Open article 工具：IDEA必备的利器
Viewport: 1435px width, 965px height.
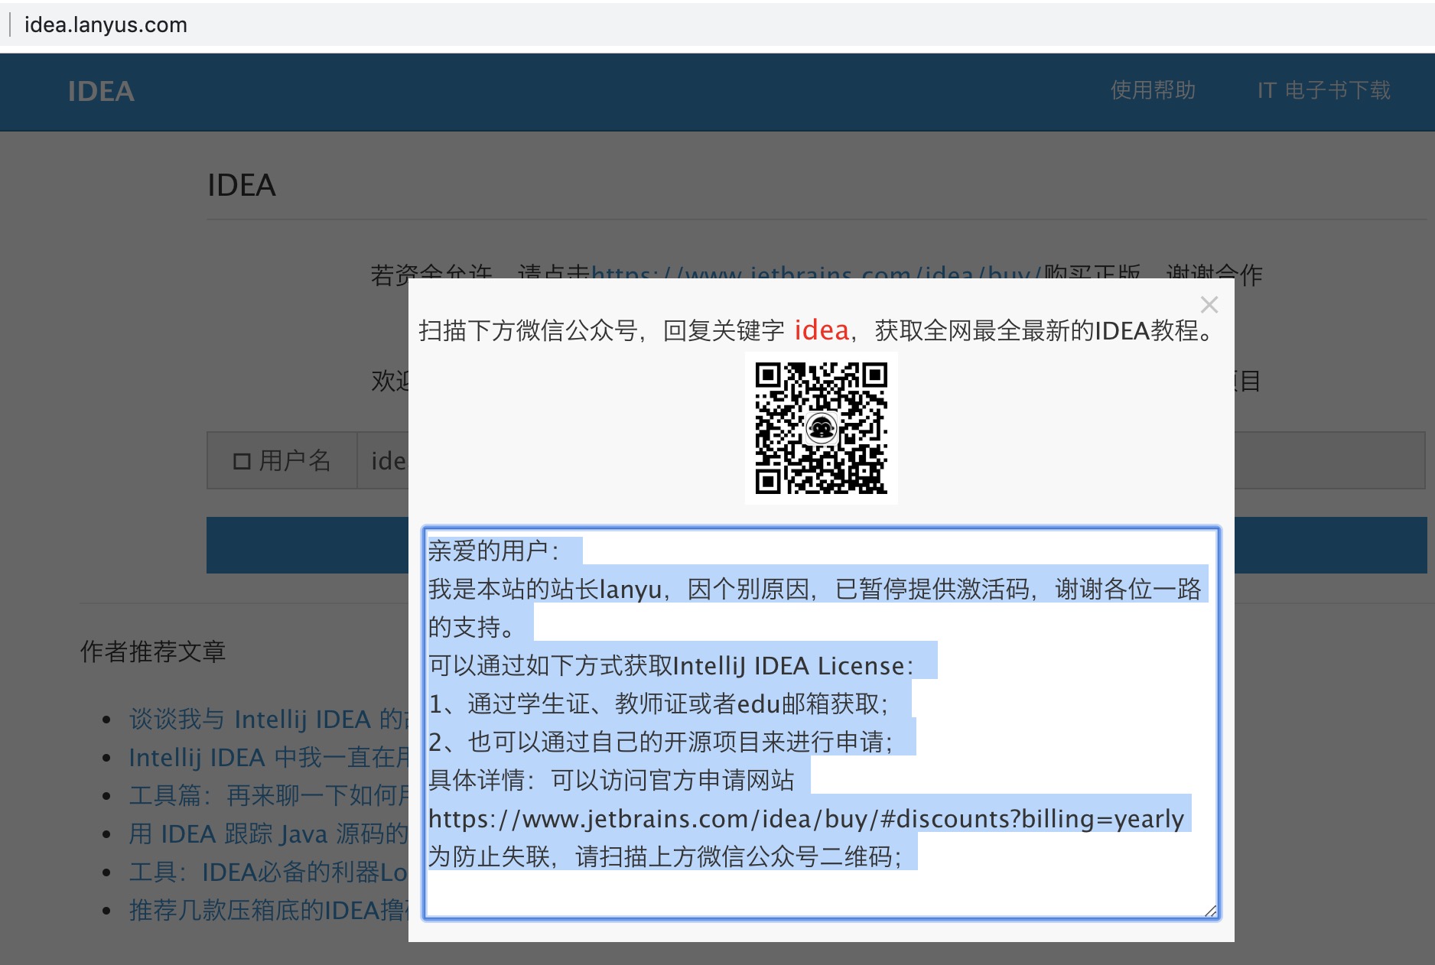pos(268,872)
